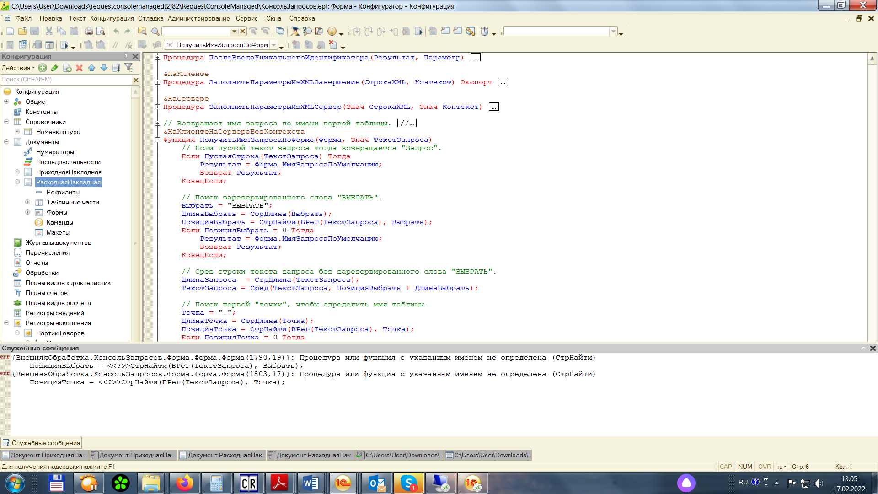Open the procedure list dropdown ПолучитьИмяЗапросаПоФорм
Image resolution: width=878 pixels, height=494 pixels.
[274, 45]
